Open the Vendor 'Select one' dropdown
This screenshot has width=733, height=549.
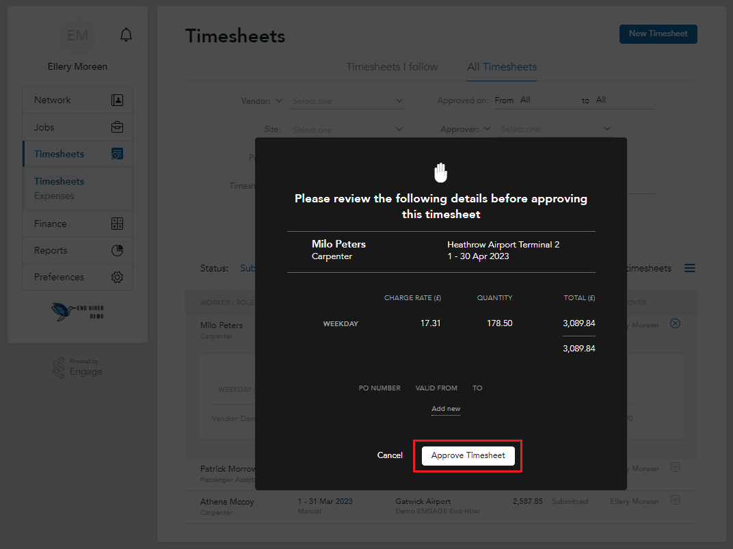click(347, 100)
